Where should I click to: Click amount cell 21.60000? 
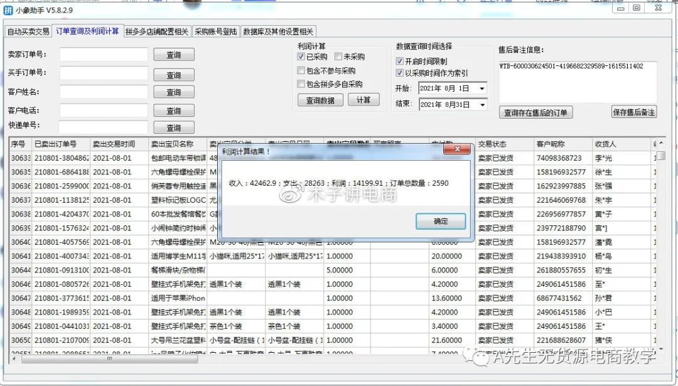[452, 340]
